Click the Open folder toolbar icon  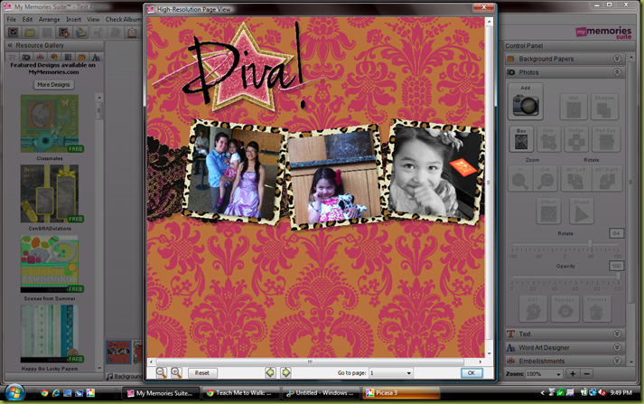click(30, 32)
